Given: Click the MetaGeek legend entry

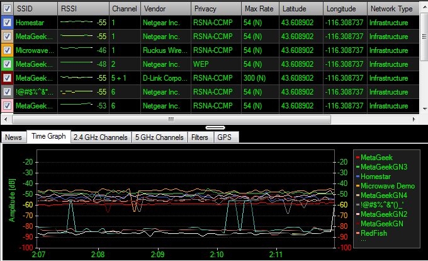Looking at the screenshot, I should click(x=374, y=158).
